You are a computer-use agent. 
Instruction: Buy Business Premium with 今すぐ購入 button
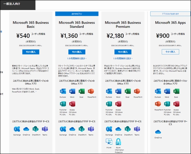pos(123,52)
